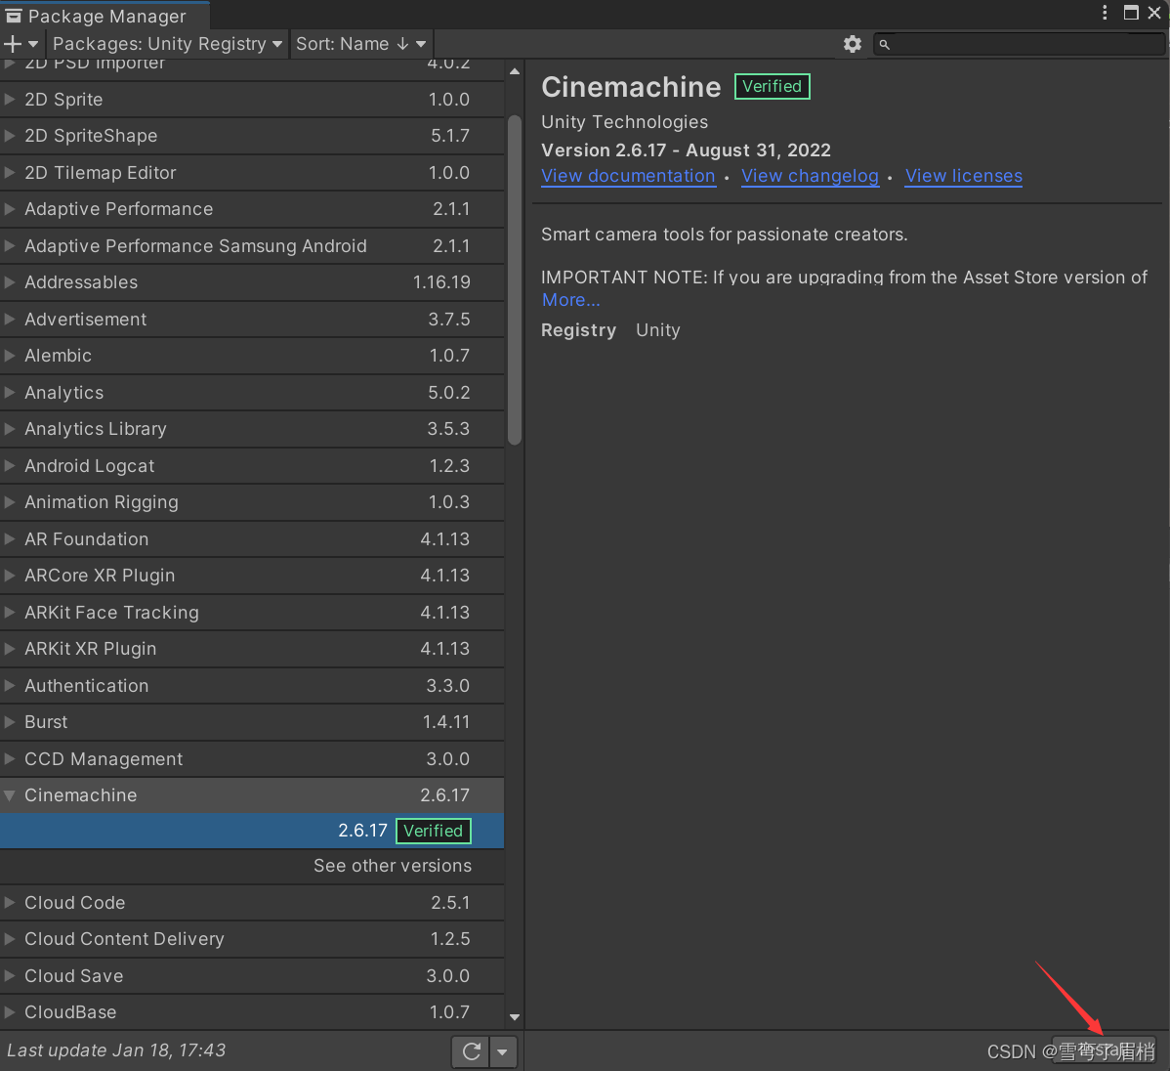Open the View changelog link
The image size is (1170, 1071).
pyautogui.click(x=811, y=176)
